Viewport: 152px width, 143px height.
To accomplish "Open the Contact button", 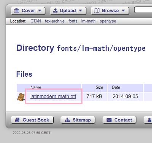I will tap(119, 120).
